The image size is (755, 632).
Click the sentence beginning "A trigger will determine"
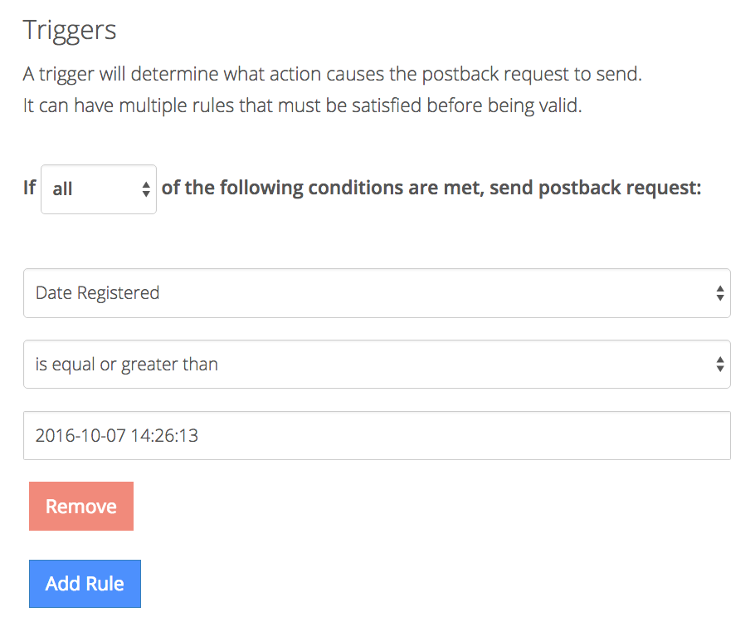coord(332,74)
